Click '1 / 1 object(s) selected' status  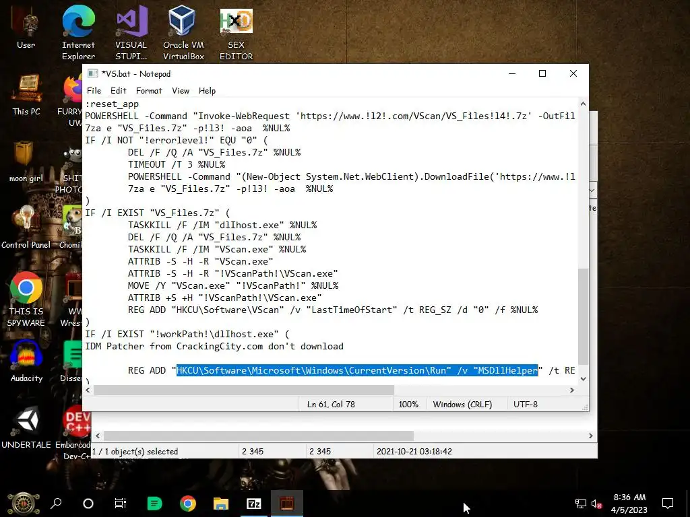135,452
